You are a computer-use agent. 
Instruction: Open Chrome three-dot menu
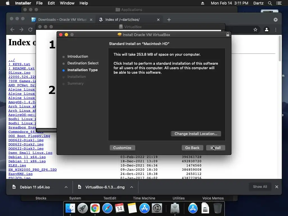pyautogui.click(x=276, y=30)
